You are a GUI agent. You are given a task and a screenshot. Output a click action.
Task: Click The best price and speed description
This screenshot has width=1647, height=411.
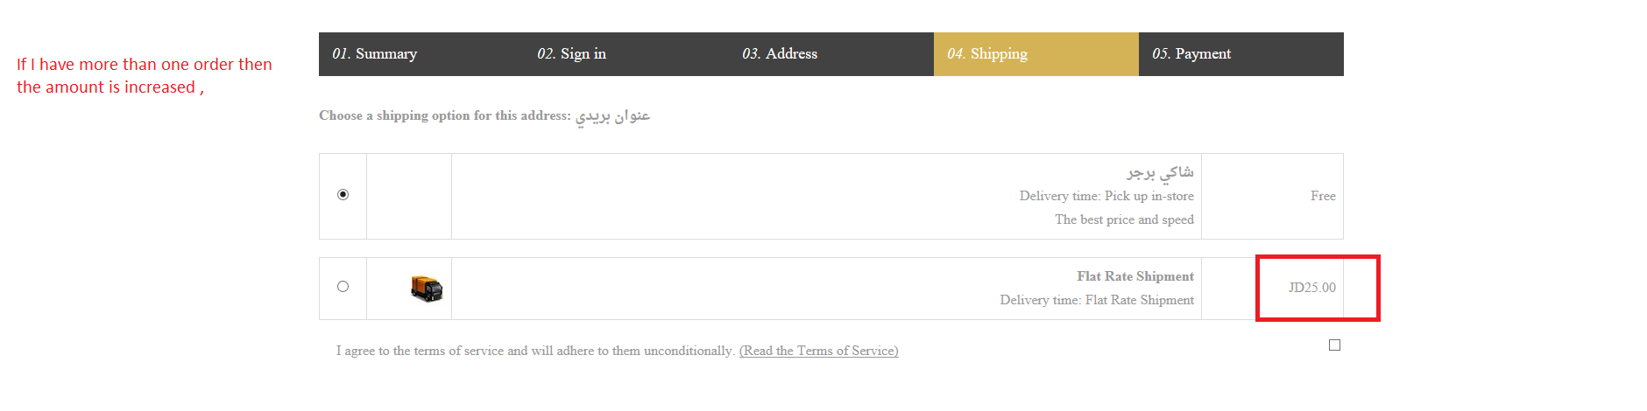click(1124, 219)
